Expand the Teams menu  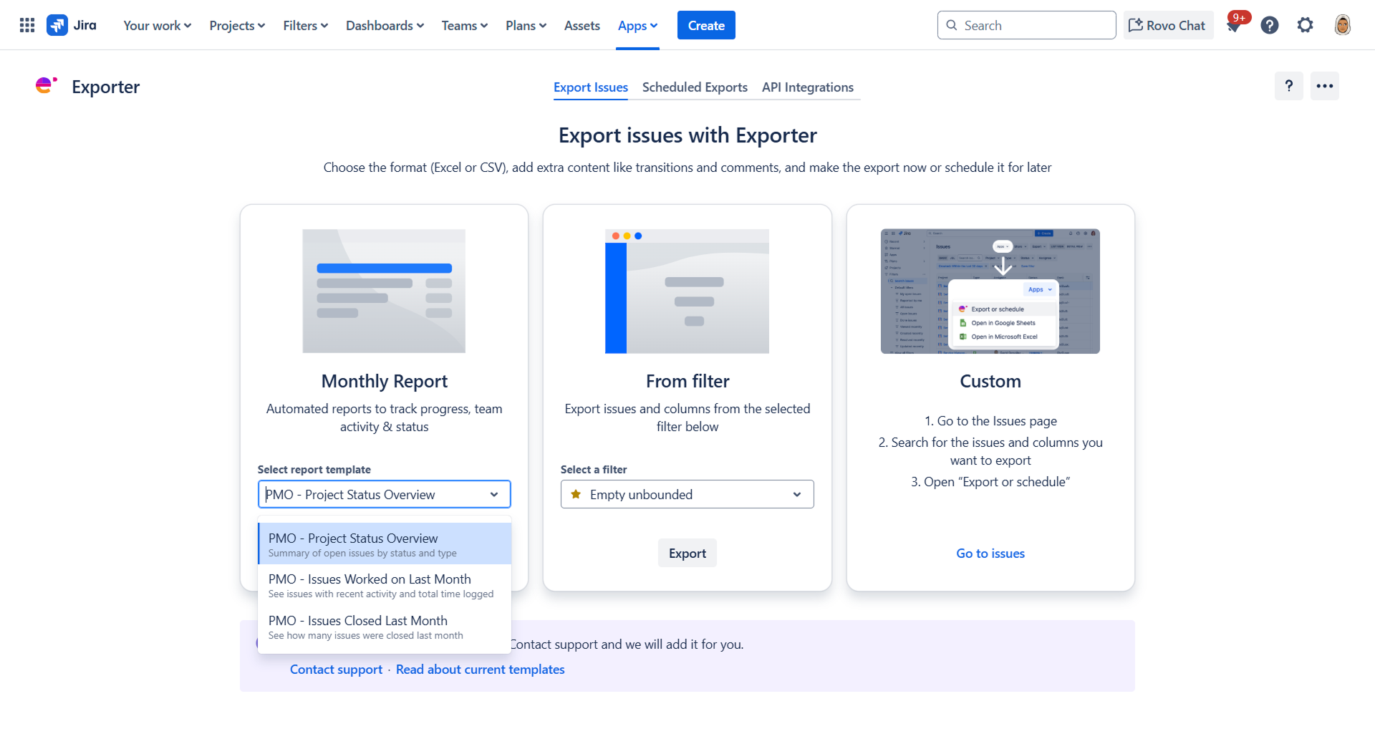[x=465, y=25]
